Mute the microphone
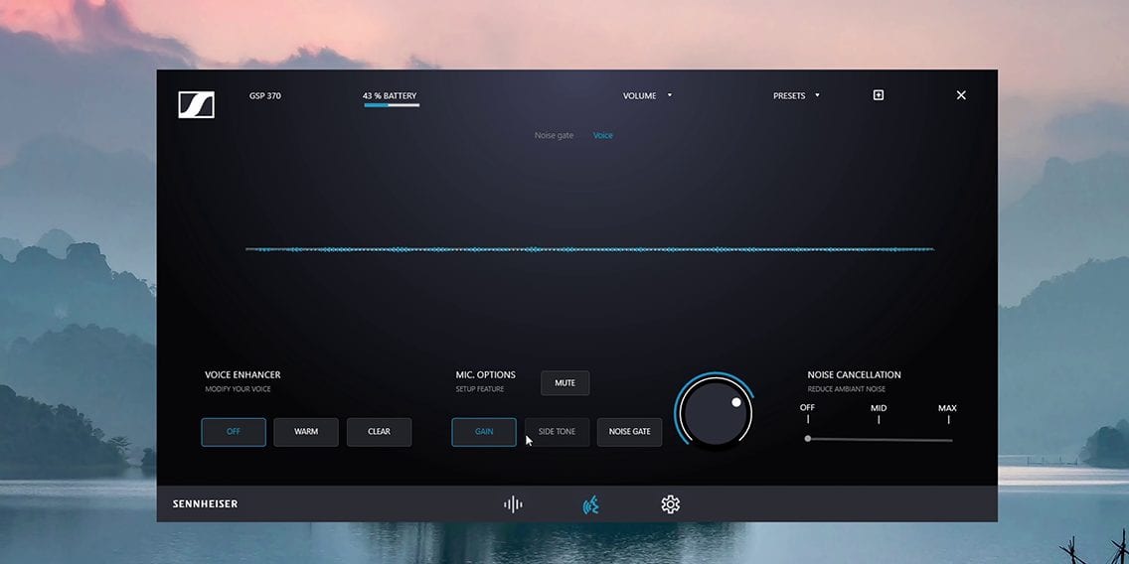1129x564 pixels. click(564, 383)
